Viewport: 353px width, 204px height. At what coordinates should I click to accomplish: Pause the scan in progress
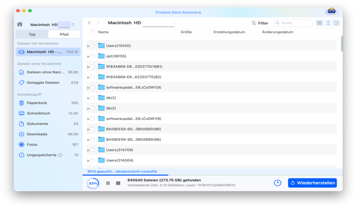[x=108, y=183]
